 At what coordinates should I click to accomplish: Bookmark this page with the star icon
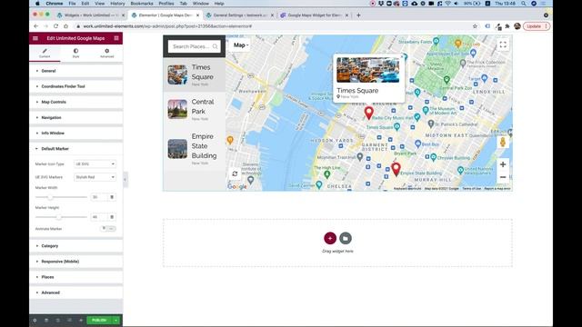(475, 26)
